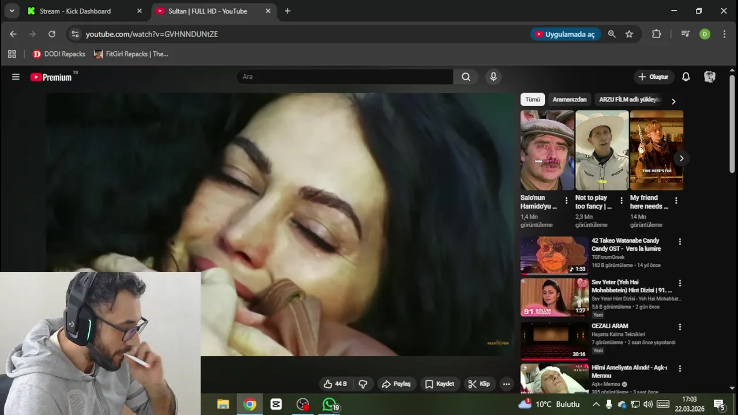Open the YouTube guide hamburger menu

16,77
